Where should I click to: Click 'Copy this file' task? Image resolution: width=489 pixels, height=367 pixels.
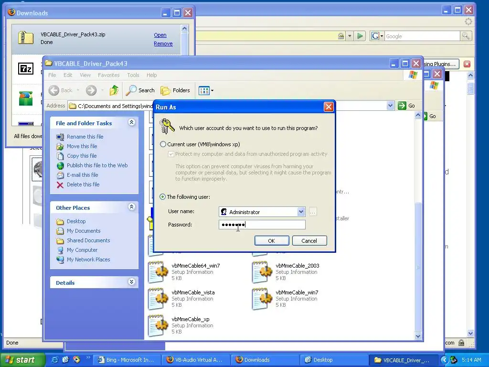coord(82,156)
